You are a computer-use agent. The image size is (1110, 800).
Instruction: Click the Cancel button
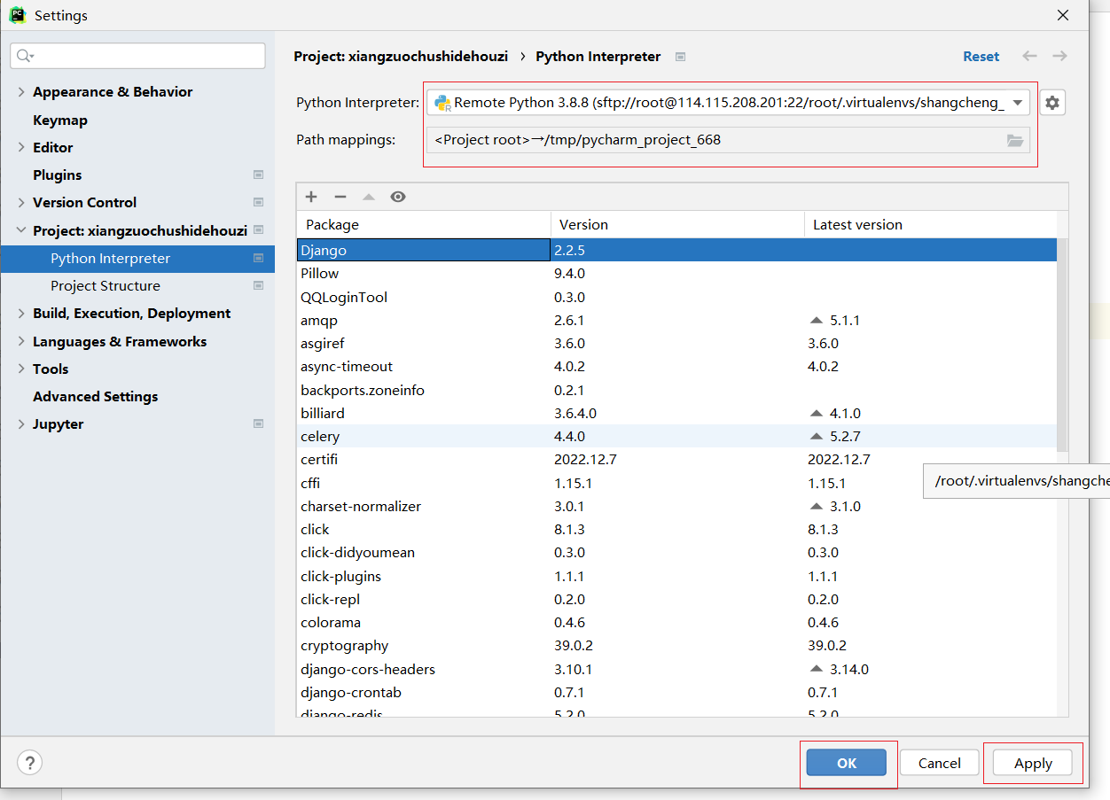(x=939, y=763)
